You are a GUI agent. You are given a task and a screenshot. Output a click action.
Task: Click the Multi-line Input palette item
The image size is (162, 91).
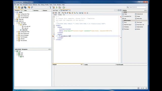coord(127,25)
